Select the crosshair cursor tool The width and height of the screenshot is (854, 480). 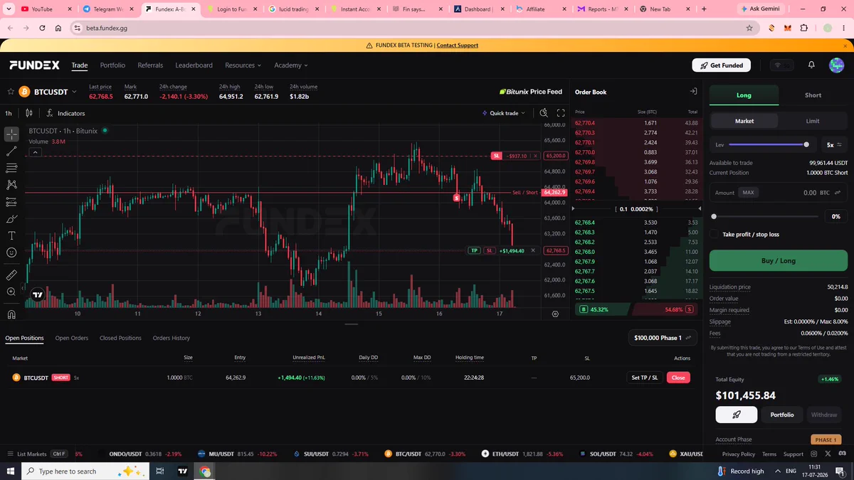click(x=11, y=134)
